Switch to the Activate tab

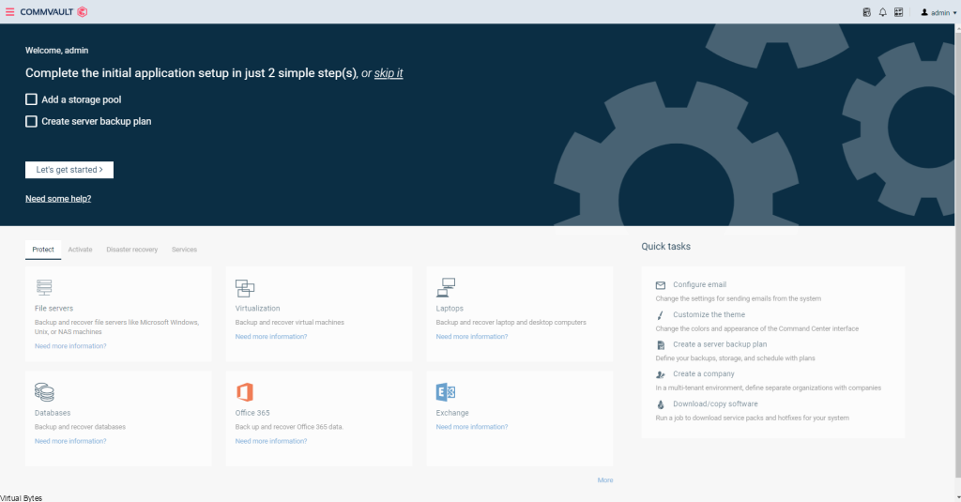click(x=80, y=250)
